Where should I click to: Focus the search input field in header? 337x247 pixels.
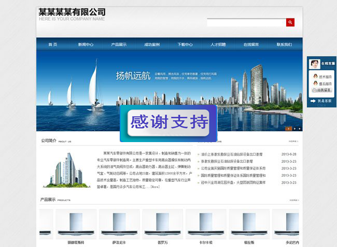(x=246, y=23)
